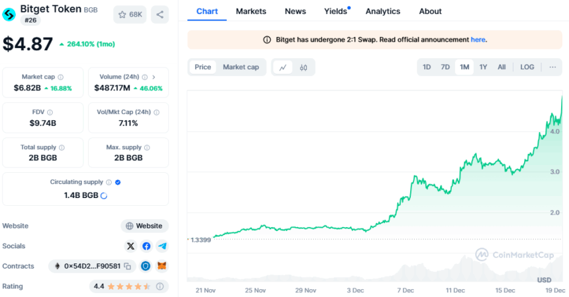This screenshot has width=569, height=297.
Task: Show Rating info icon
Action: (159, 286)
